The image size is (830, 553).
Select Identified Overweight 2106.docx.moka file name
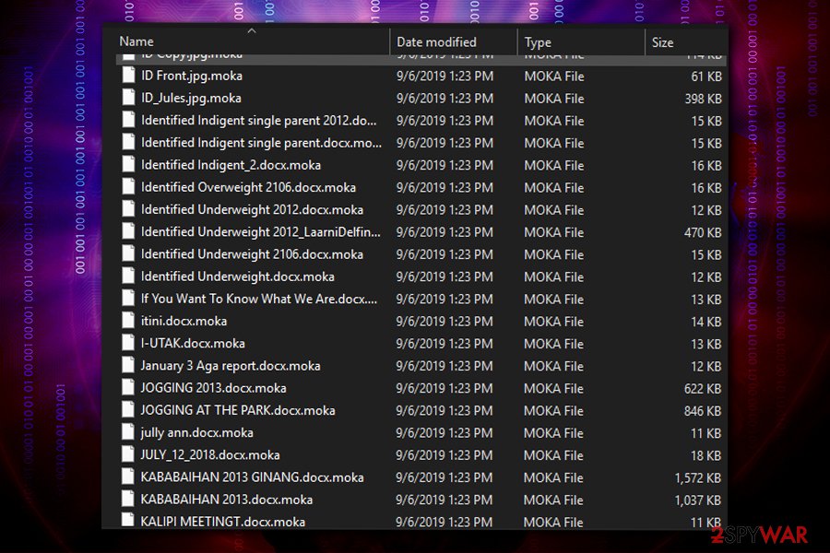[248, 187]
